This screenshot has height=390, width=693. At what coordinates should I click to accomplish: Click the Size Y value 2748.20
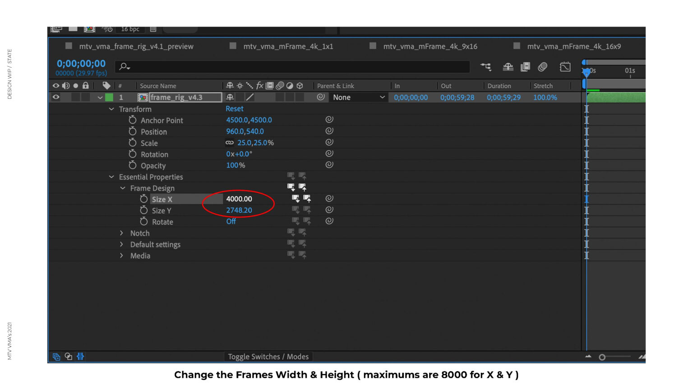[239, 210]
